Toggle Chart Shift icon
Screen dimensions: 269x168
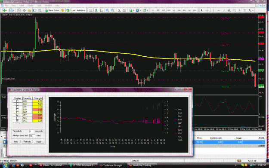124,10
